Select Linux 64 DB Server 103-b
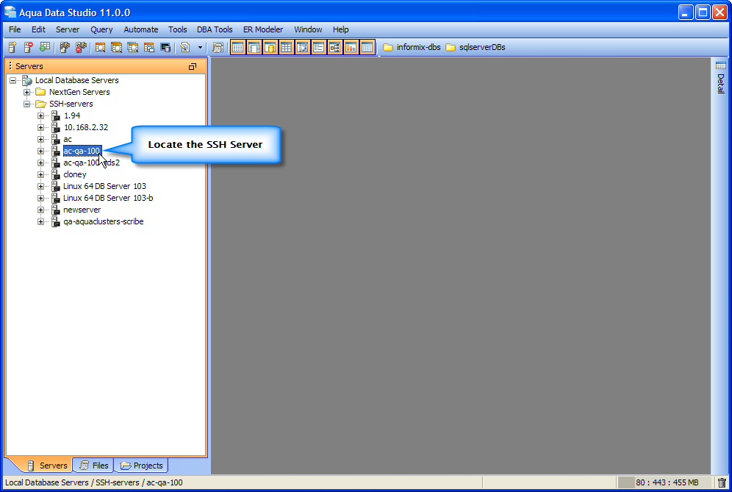 (x=108, y=198)
